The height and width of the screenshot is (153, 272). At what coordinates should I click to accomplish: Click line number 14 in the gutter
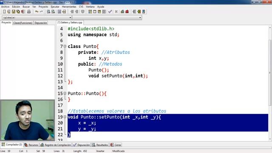[x=60, y=88]
